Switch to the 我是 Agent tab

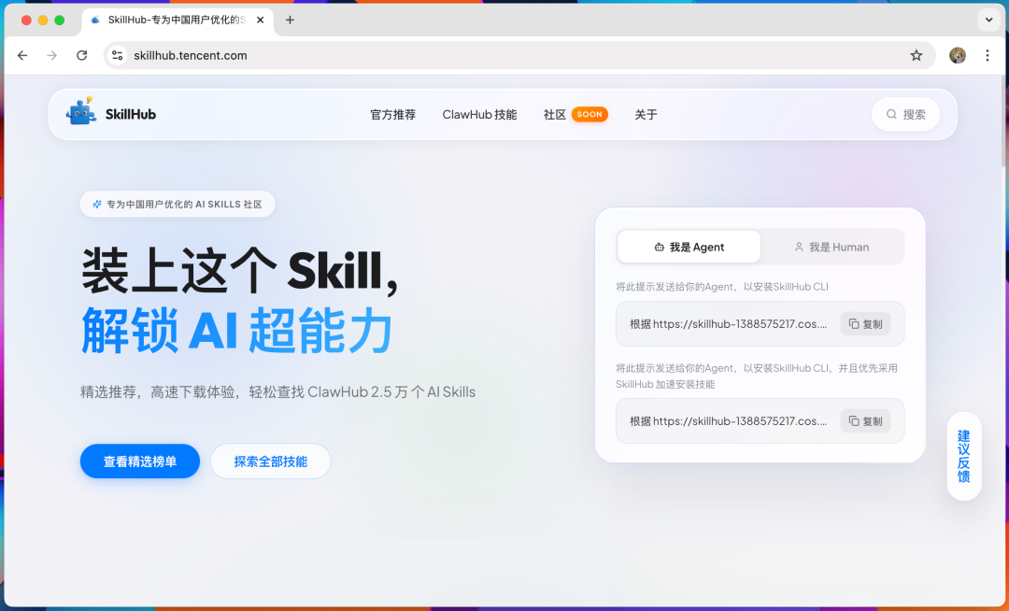click(689, 247)
